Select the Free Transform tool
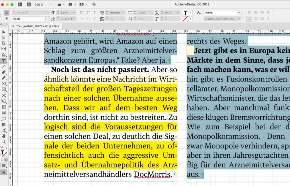290x186 pixels. point(3,101)
